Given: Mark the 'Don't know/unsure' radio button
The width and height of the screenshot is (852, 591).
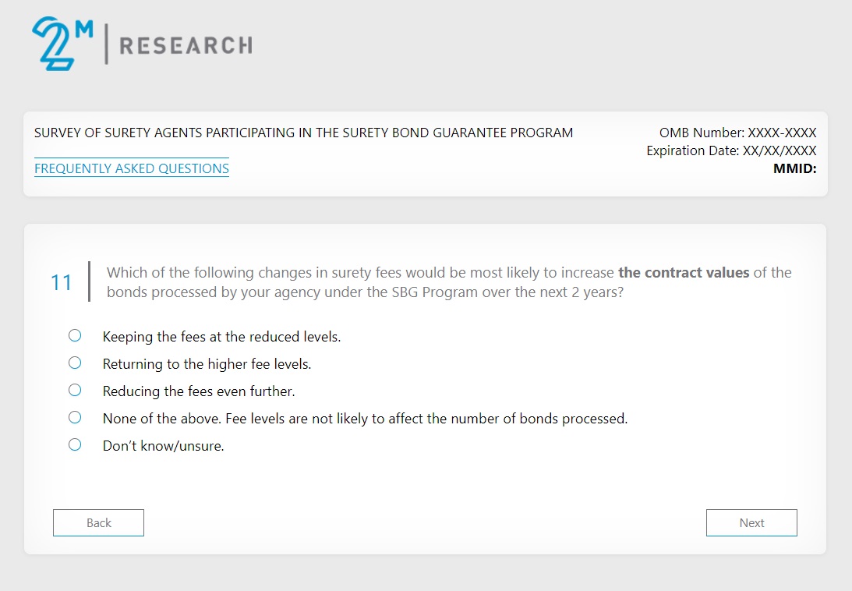Looking at the screenshot, I should (75, 445).
